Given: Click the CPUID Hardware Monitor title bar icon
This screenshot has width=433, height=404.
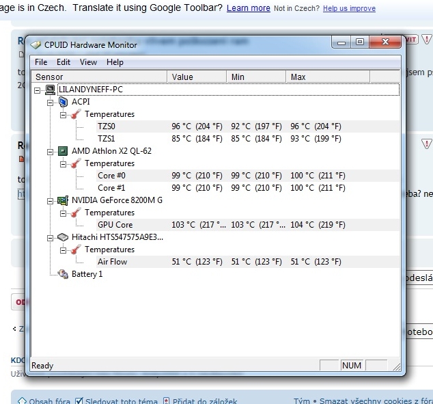Looking at the screenshot, I should point(36,44).
